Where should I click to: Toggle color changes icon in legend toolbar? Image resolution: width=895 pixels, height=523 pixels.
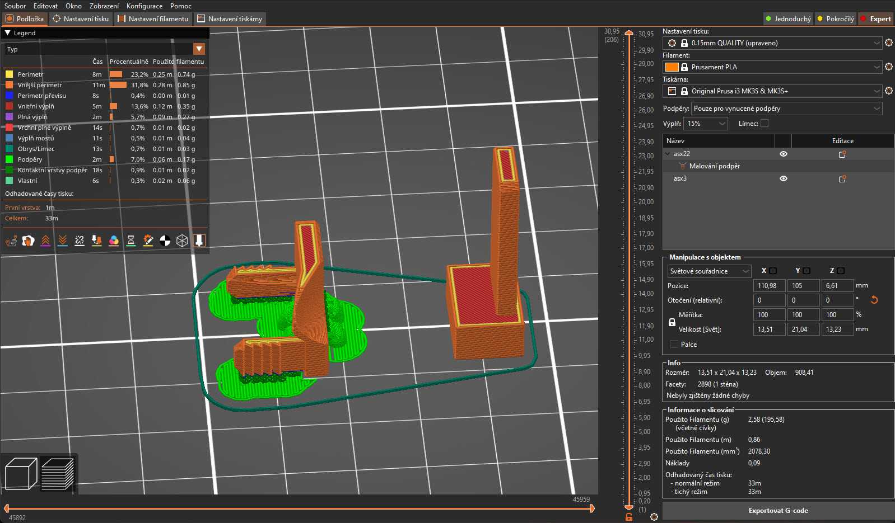tap(114, 241)
